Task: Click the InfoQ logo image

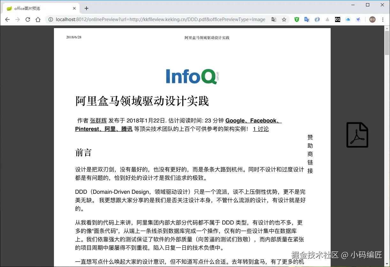Action: 192,76
